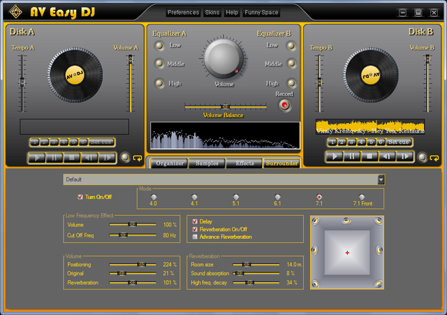The height and width of the screenshot is (315, 447).
Task: Disable the Delay checkbox
Action: click(x=195, y=221)
